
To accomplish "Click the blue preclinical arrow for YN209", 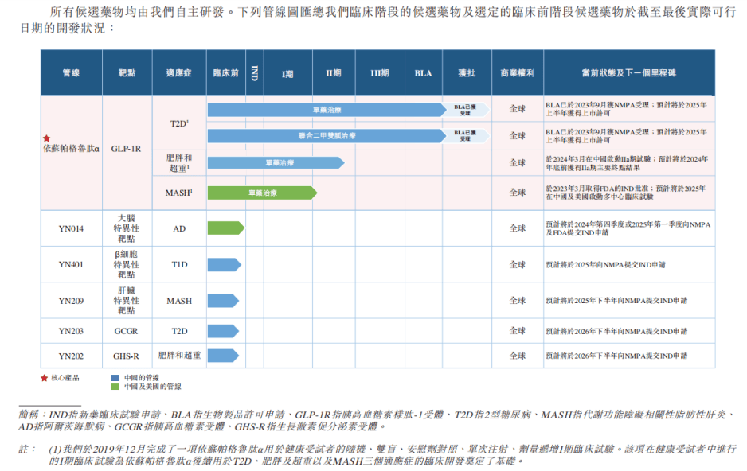I will [x=223, y=301].
